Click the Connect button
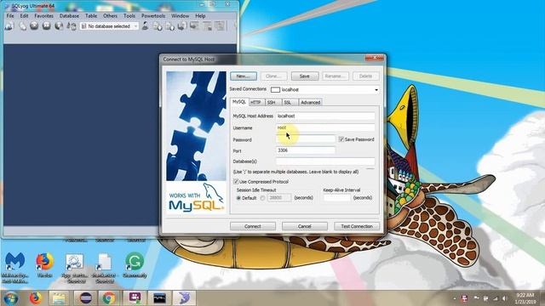Image resolution: width=545 pixels, height=306 pixels. click(x=253, y=226)
